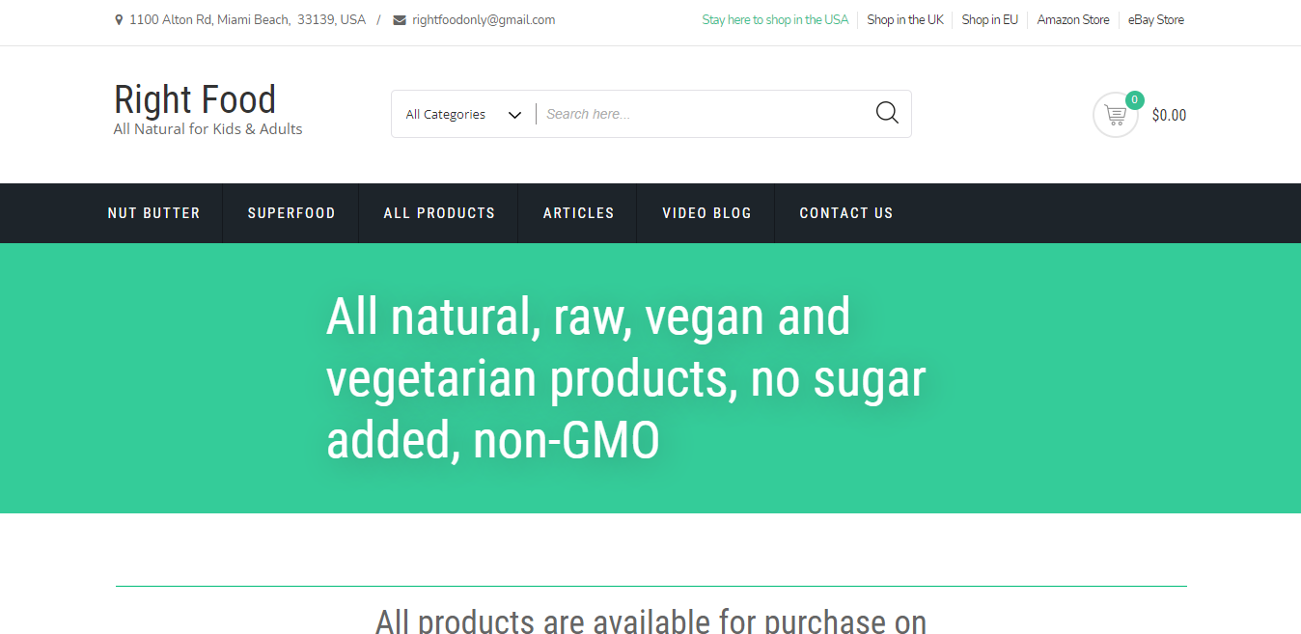Open the Superfood menu item
Image resolution: width=1301 pixels, height=634 pixels.
[291, 213]
